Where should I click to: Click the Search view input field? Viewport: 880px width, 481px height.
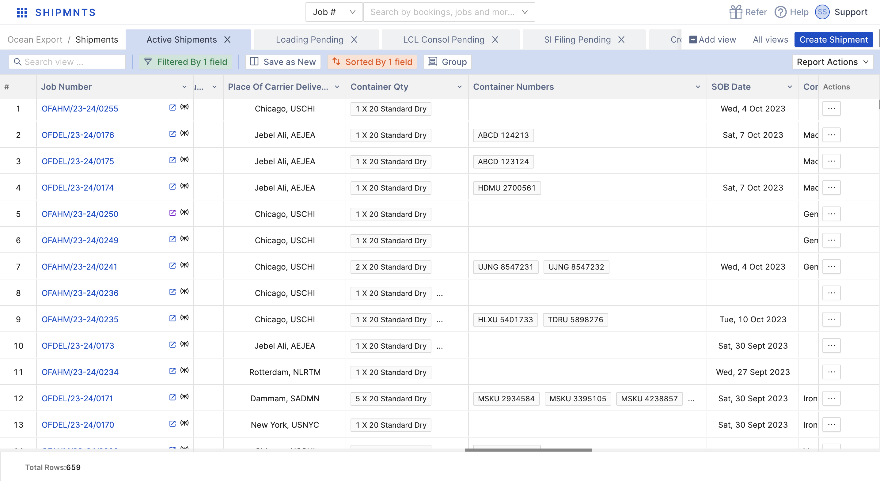[x=67, y=62]
